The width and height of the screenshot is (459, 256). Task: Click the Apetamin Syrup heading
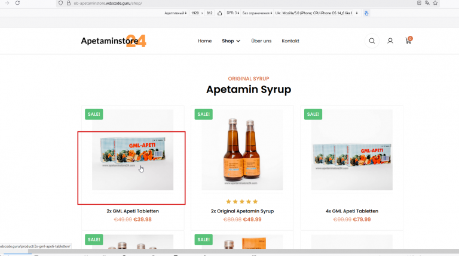249,90
